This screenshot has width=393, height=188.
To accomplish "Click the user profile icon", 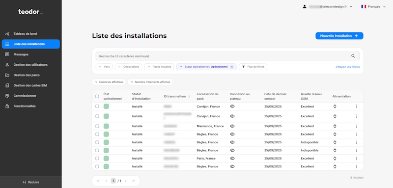I will click(305, 6).
